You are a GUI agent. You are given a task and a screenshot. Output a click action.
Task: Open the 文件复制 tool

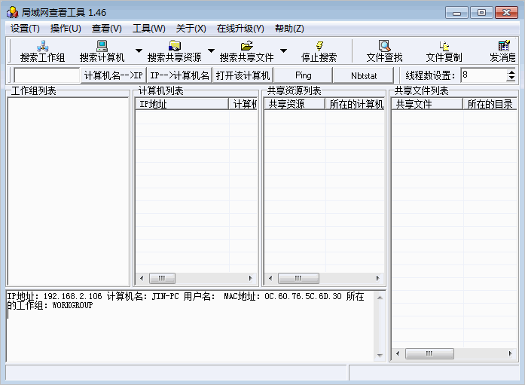coord(444,50)
